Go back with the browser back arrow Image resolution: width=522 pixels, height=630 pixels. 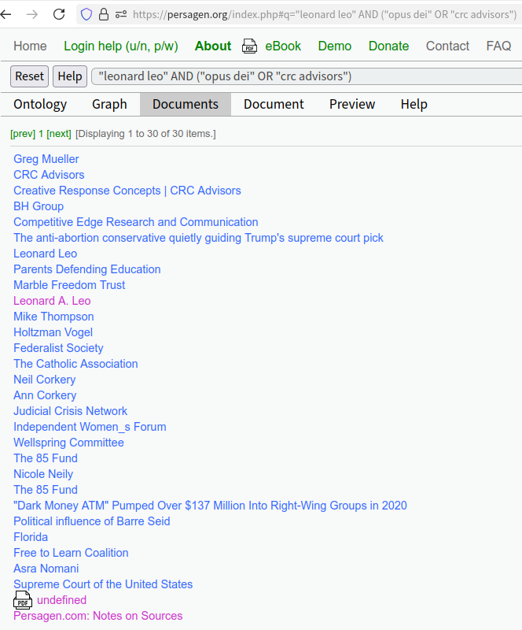(6, 14)
